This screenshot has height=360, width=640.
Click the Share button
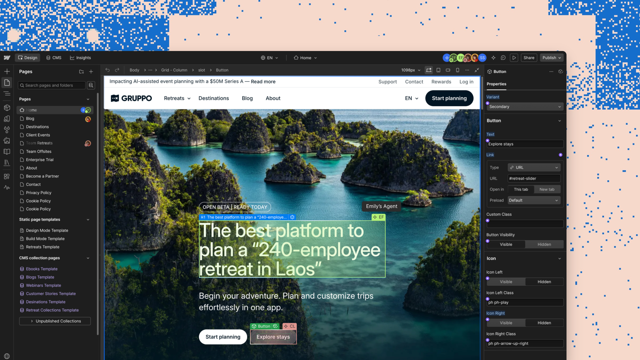[529, 58]
